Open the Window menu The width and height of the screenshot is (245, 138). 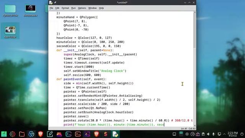coord(92,8)
